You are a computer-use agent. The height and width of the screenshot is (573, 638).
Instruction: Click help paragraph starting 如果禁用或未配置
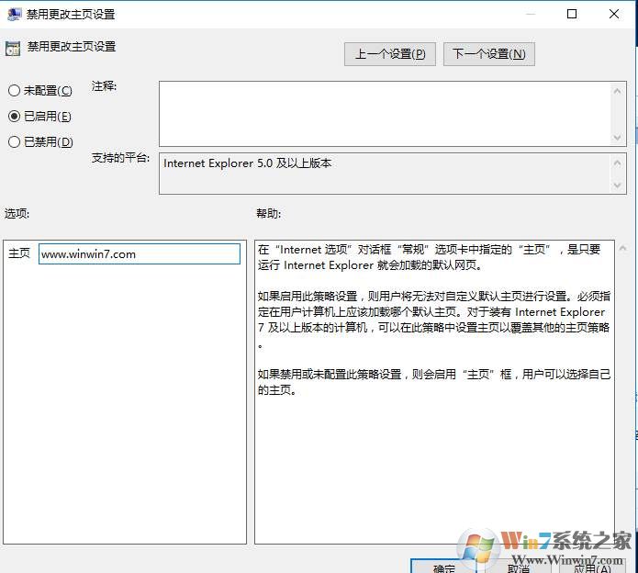click(x=433, y=382)
